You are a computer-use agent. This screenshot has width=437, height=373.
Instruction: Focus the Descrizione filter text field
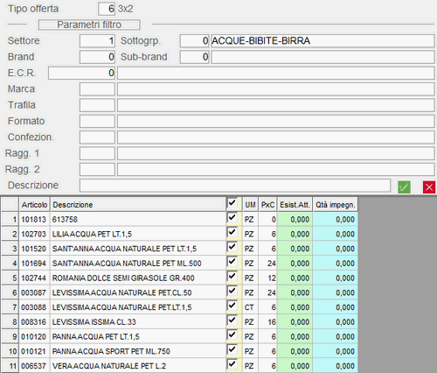(x=235, y=186)
